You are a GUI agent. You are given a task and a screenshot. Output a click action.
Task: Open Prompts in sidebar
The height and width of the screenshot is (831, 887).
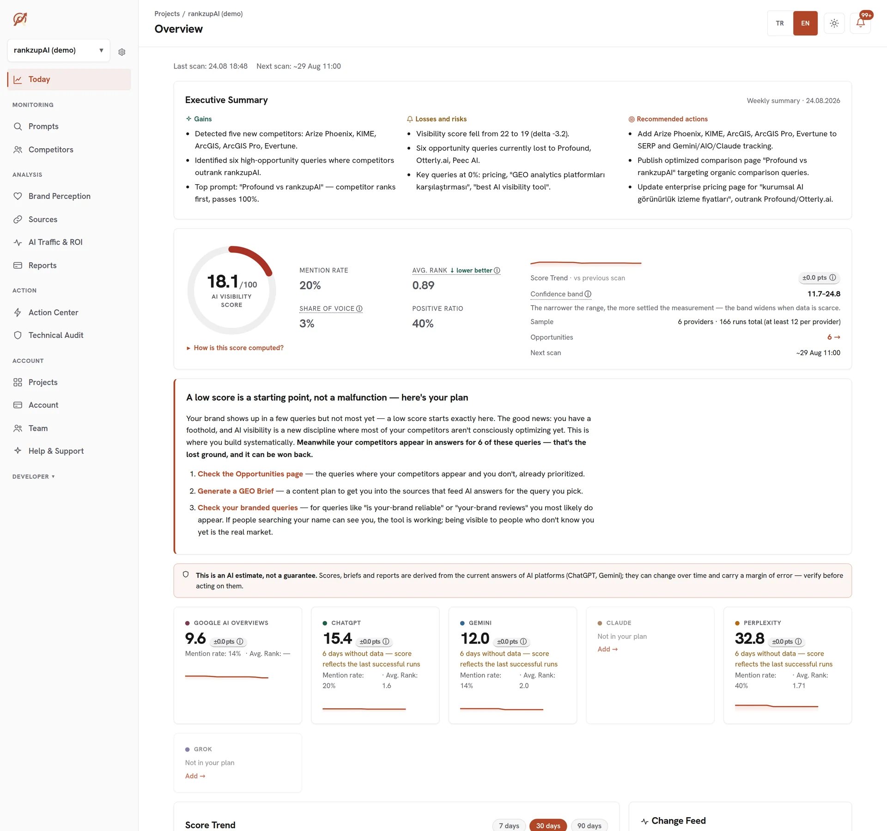(x=69, y=126)
